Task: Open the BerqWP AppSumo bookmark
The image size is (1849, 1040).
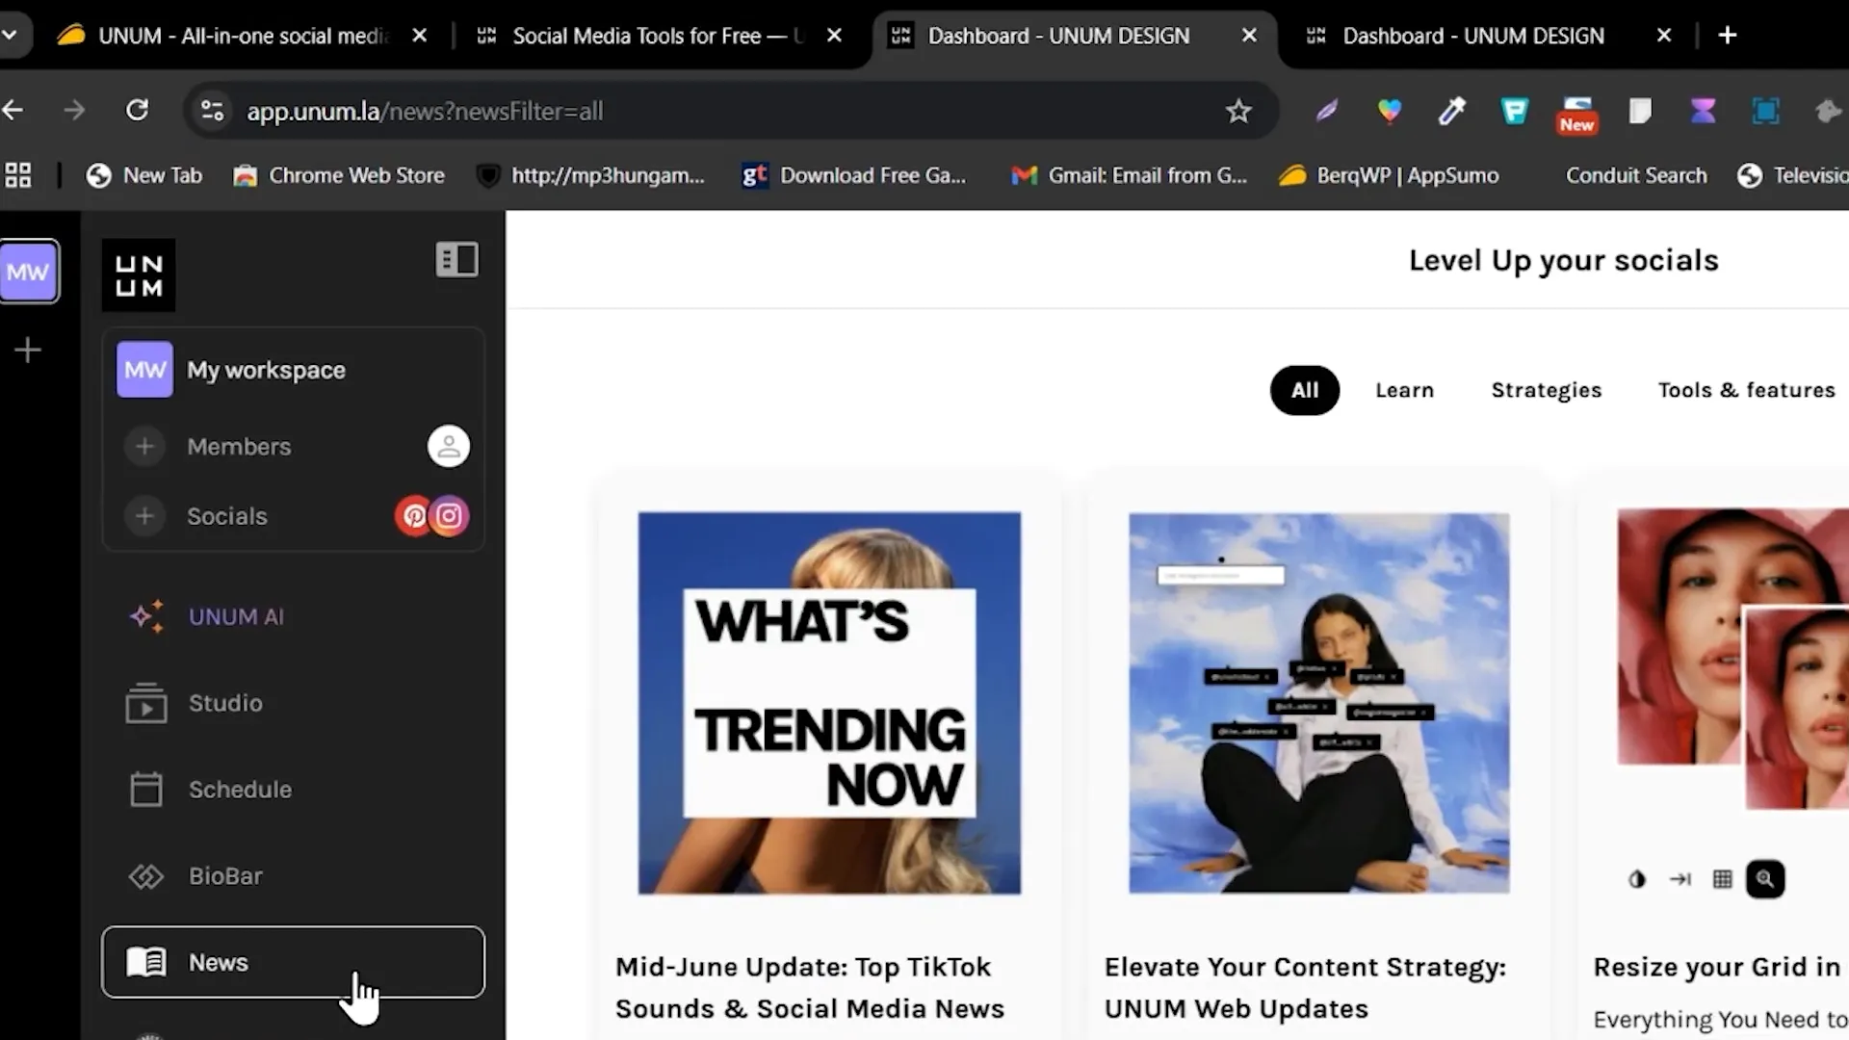Action: point(1389,175)
